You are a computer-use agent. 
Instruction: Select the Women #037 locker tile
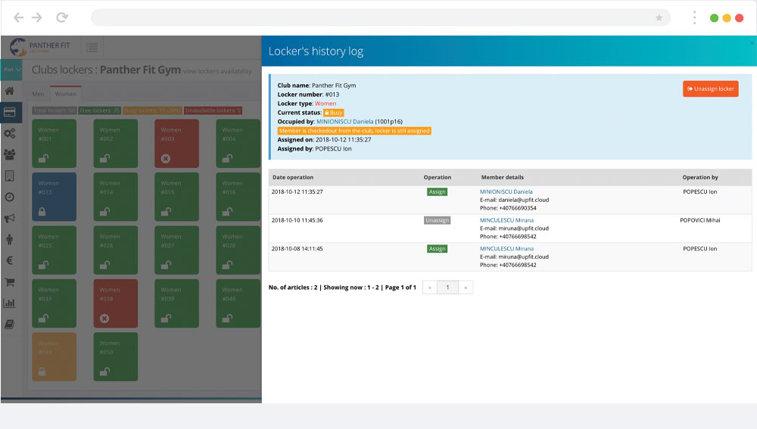pyautogui.click(x=54, y=303)
